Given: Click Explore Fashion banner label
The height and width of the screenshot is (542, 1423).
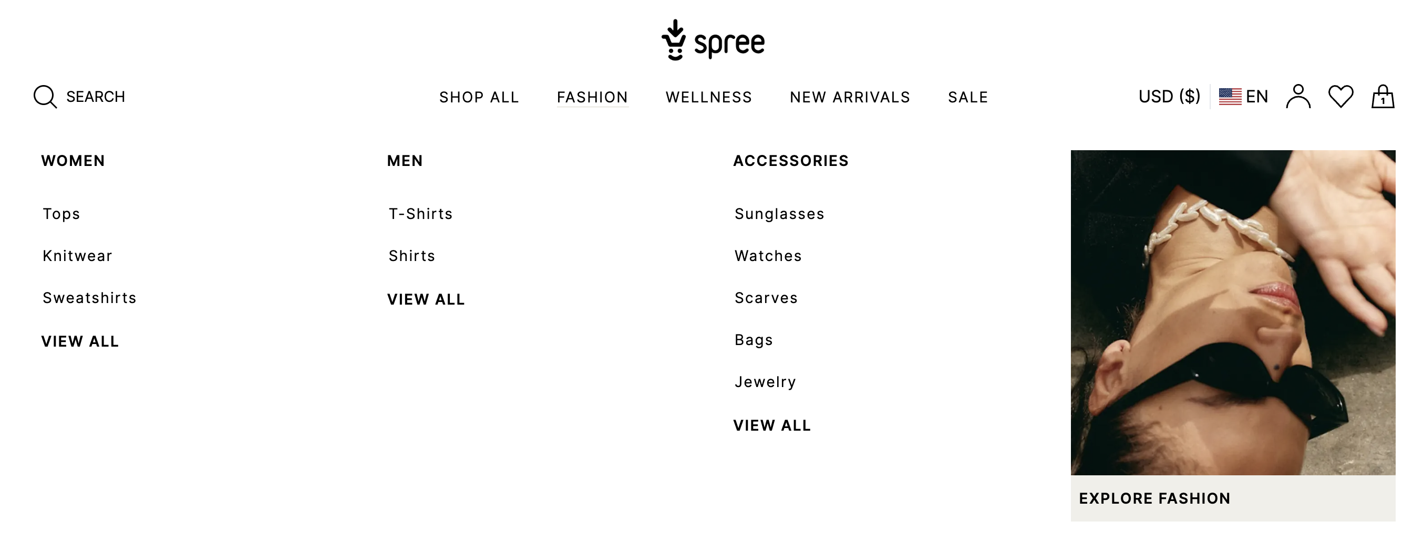Looking at the screenshot, I should (1154, 498).
